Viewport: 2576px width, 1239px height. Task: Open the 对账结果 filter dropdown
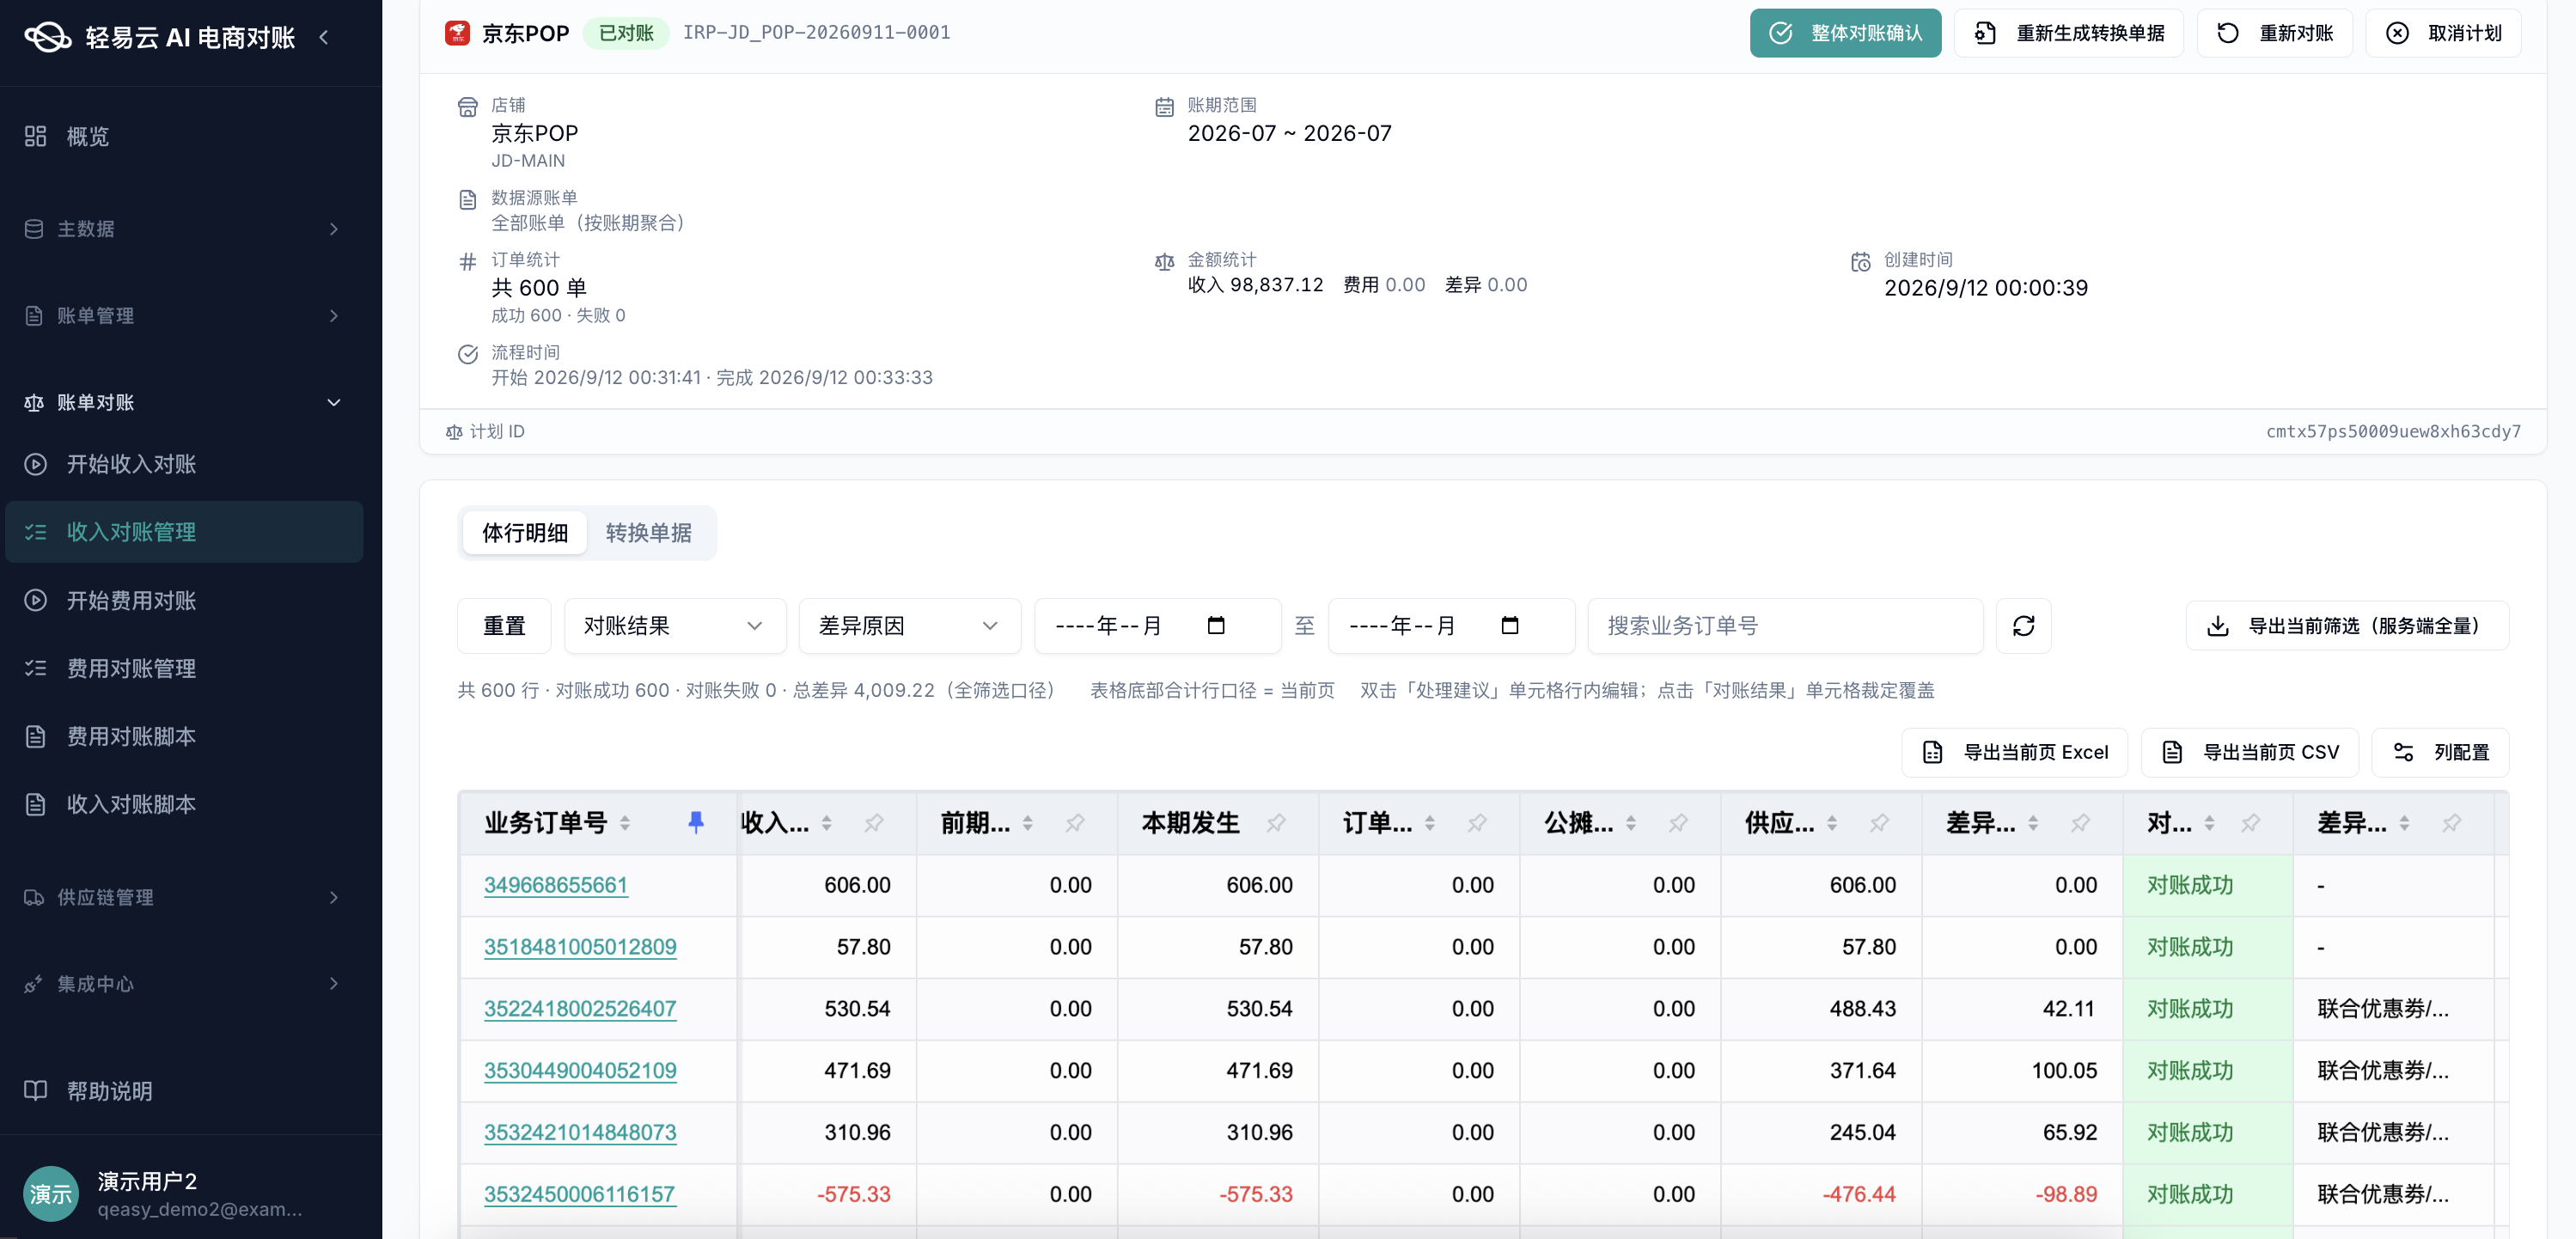pyautogui.click(x=675, y=626)
